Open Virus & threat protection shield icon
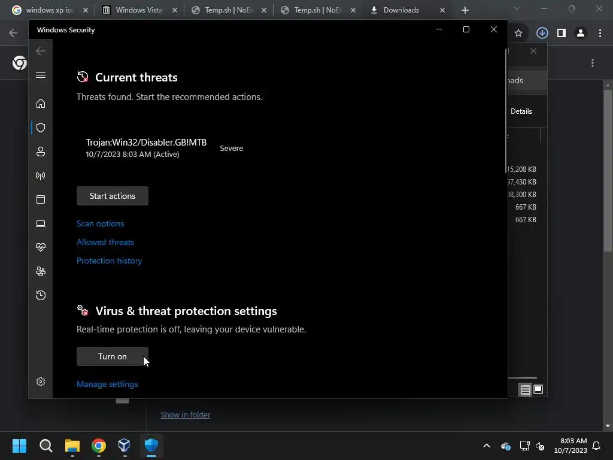This screenshot has width=613, height=460. pyautogui.click(x=41, y=128)
